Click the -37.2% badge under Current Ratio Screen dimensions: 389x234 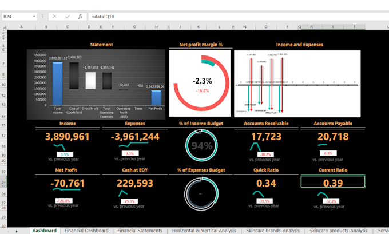[x=331, y=201]
